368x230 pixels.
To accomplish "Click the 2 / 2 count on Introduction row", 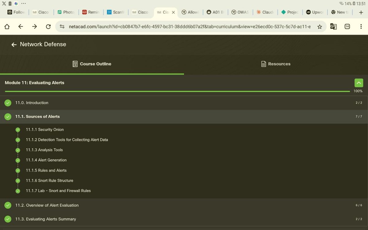I will (x=359, y=103).
